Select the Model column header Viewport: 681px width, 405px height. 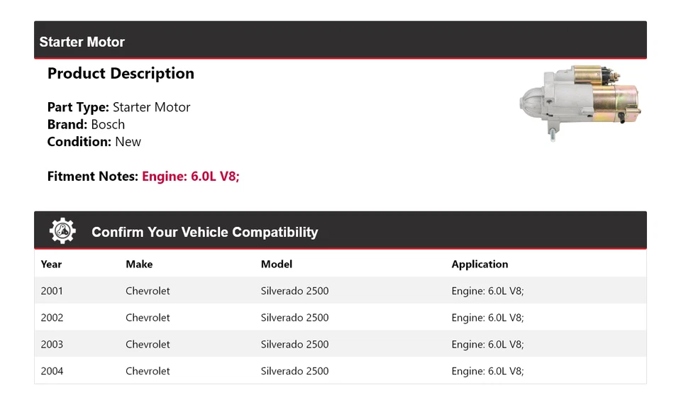pyautogui.click(x=277, y=264)
